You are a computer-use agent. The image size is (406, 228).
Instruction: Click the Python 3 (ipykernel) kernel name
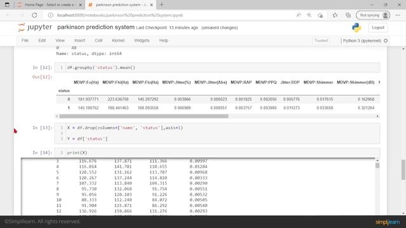tap(362, 41)
